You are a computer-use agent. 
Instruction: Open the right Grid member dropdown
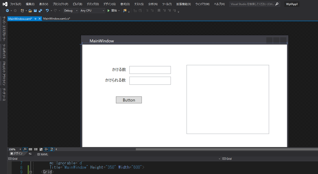click(x=270, y=158)
